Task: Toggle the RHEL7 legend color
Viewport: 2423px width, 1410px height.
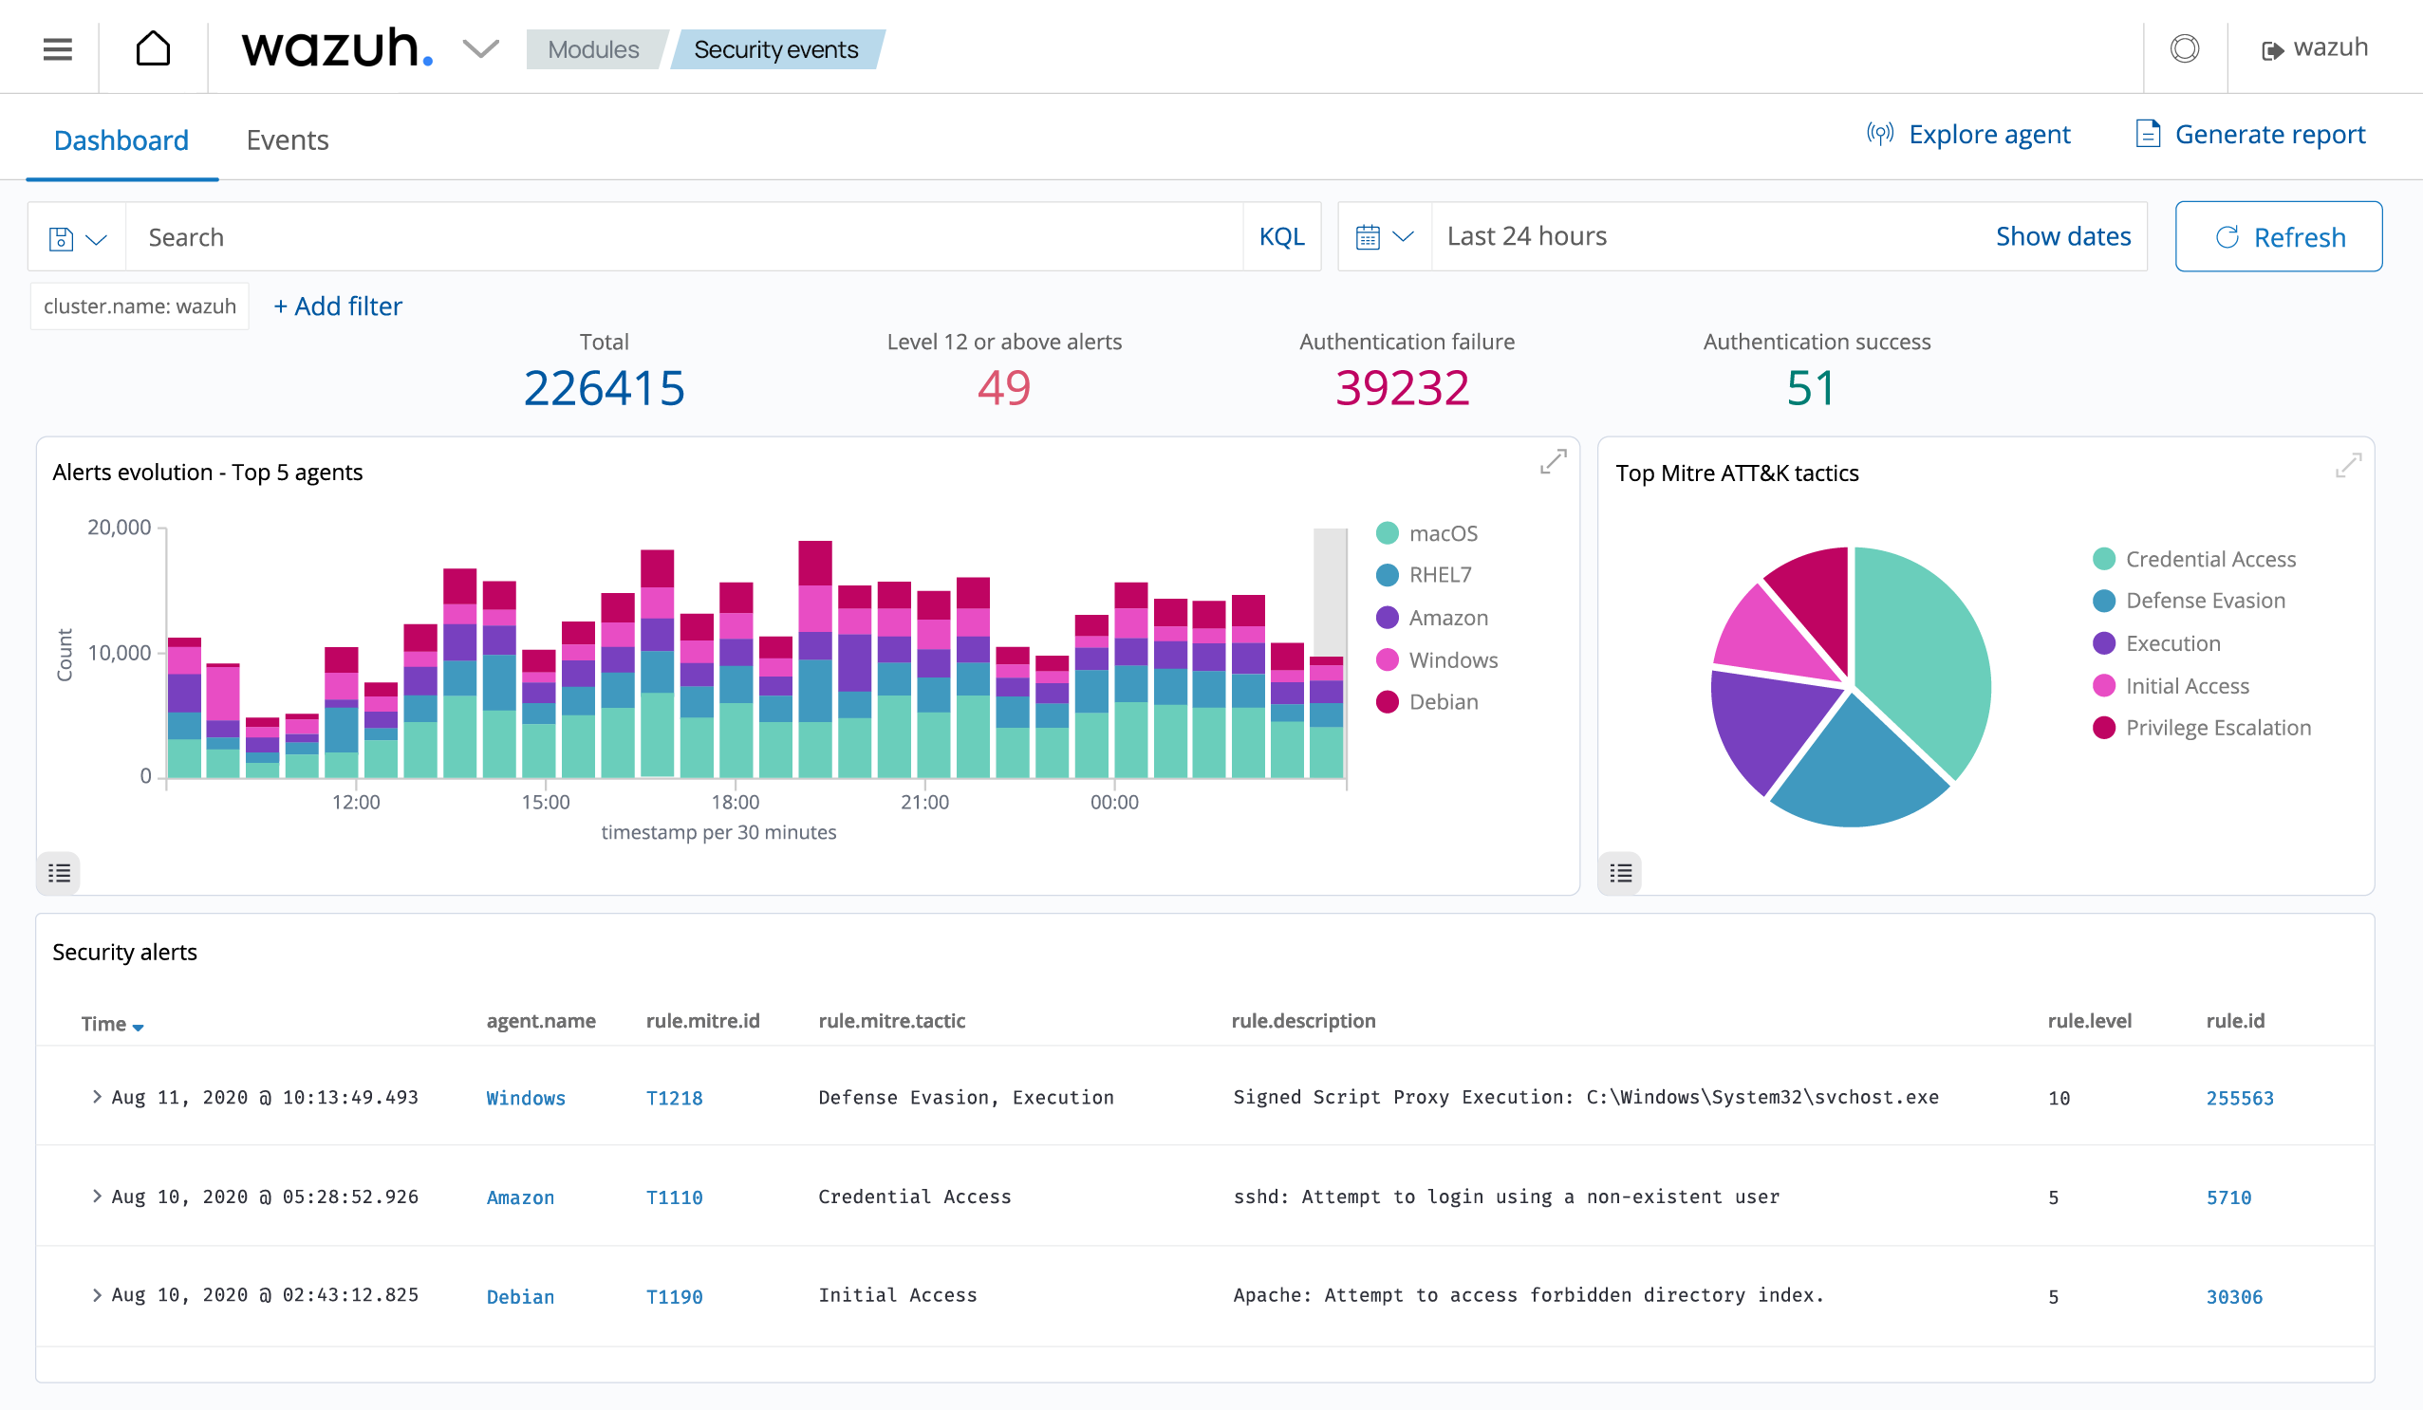Action: click(x=1388, y=575)
